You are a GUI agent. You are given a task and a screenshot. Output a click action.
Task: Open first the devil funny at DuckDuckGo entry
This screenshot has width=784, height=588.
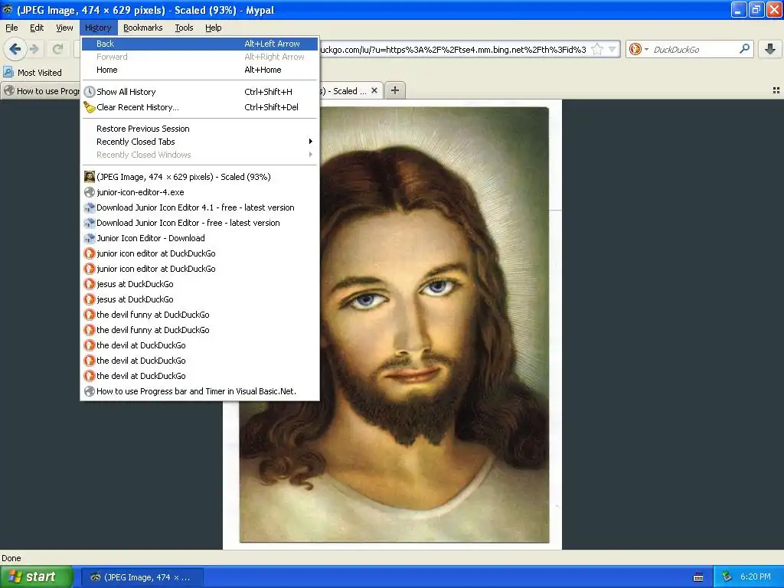tap(200, 315)
